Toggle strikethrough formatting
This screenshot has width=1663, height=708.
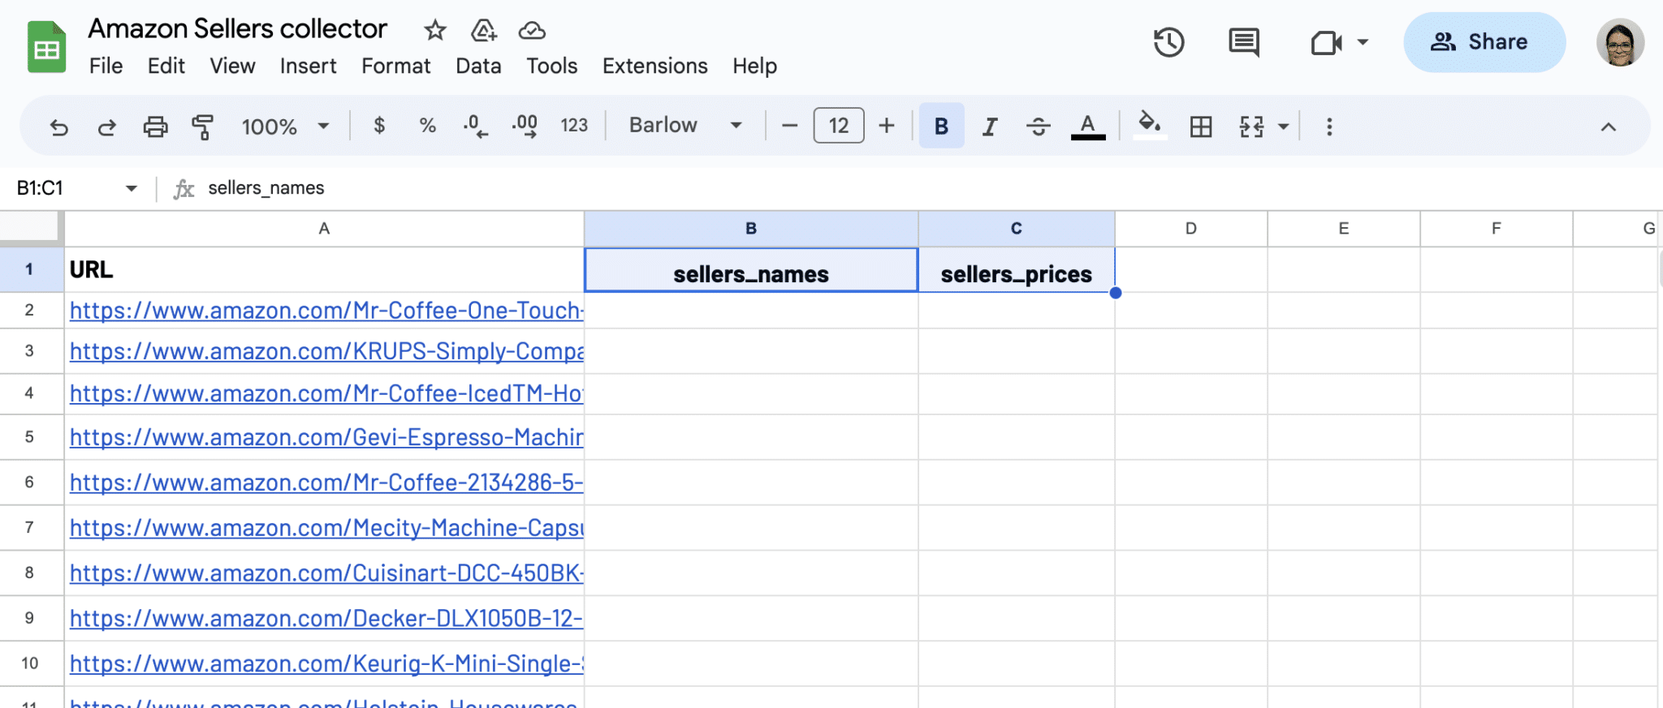(x=1039, y=127)
